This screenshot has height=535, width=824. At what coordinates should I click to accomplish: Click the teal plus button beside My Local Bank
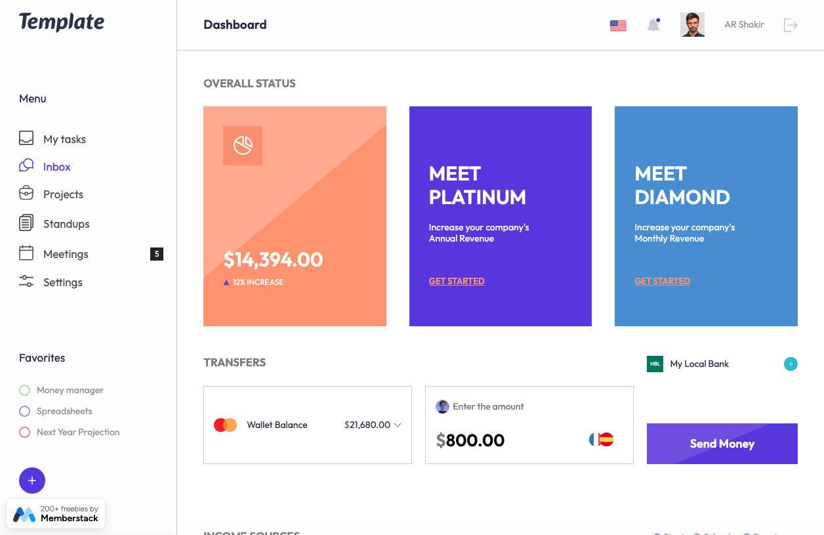(791, 364)
